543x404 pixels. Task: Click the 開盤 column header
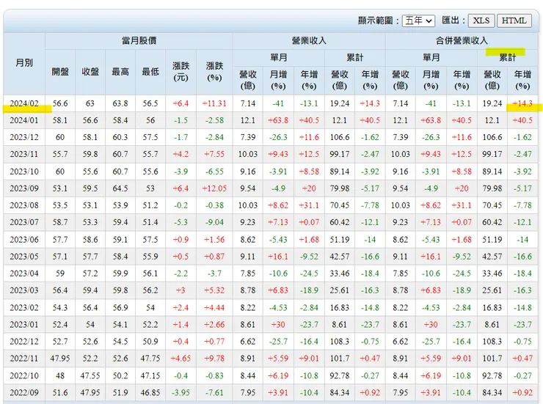click(60, 72)
